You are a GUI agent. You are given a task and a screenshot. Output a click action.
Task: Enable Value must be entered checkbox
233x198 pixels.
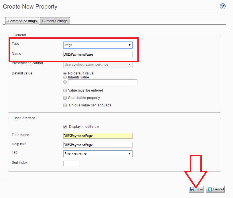coord(65,90)
